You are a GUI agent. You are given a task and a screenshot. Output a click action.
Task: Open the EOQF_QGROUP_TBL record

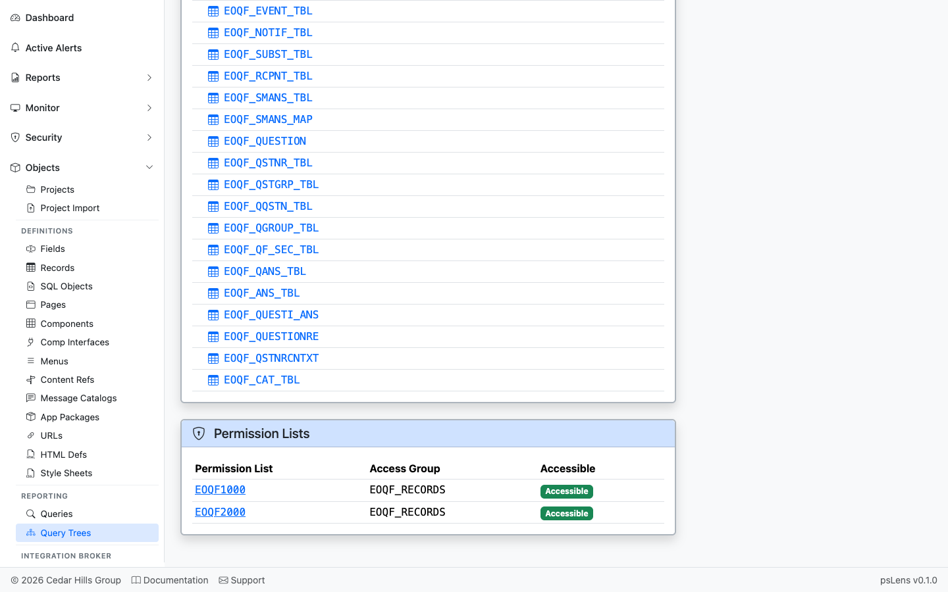(271, 228)
